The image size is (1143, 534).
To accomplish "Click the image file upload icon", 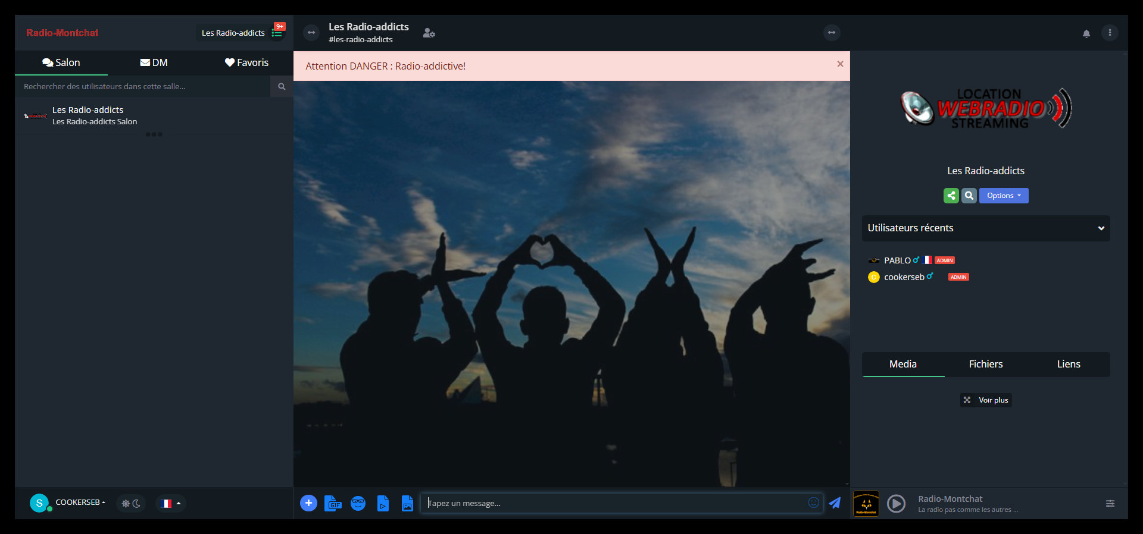I will click(407, 504).
